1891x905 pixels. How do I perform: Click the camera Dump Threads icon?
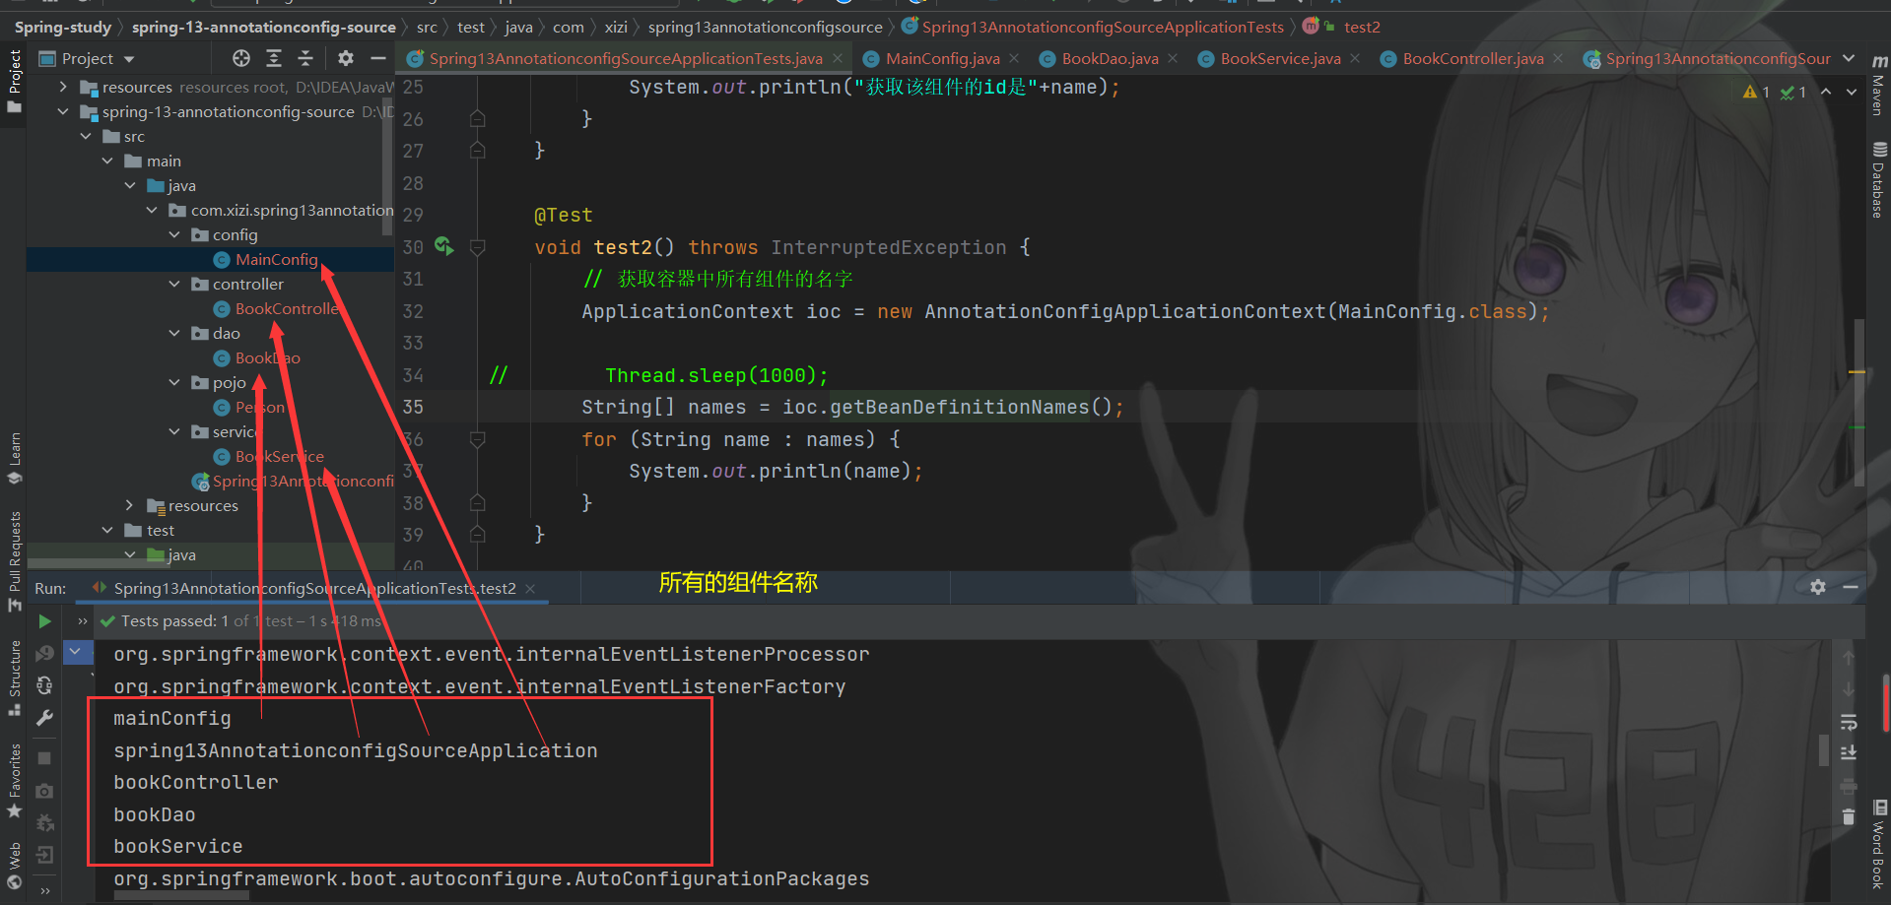tap(44, 791)
